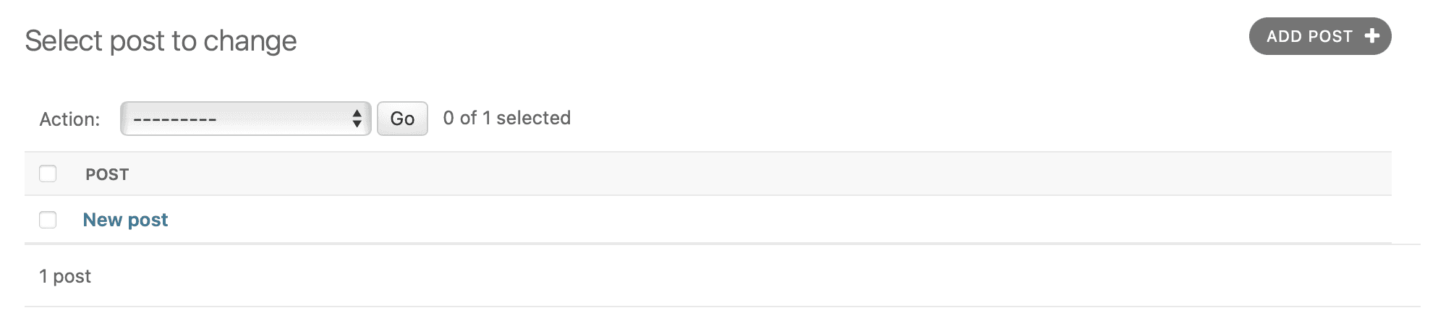Click the plus icon on Add Post
This screenshot has width=1438, height=334.
click(x=1371, y=36)
